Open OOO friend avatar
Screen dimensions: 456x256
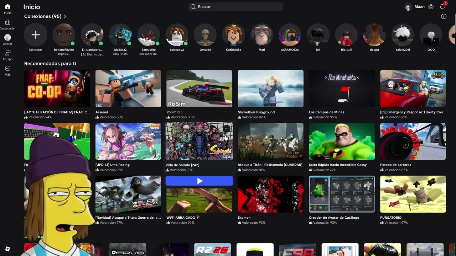[431, 35]
